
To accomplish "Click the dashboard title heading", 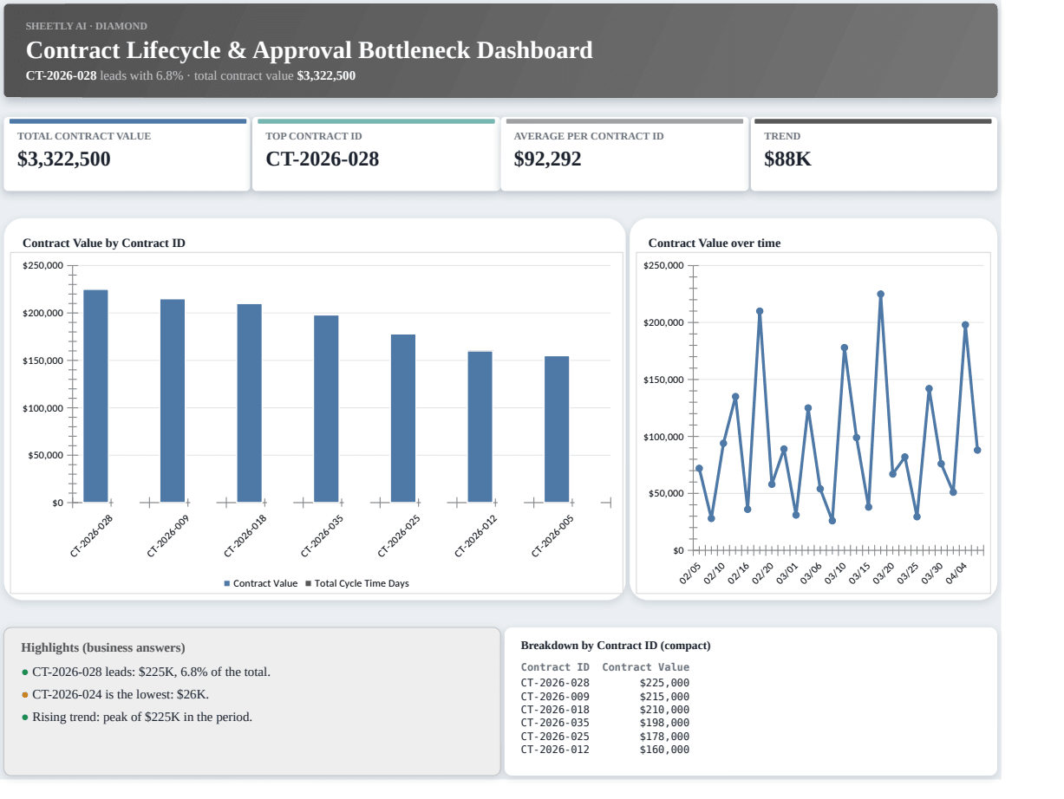I will 310,50.
